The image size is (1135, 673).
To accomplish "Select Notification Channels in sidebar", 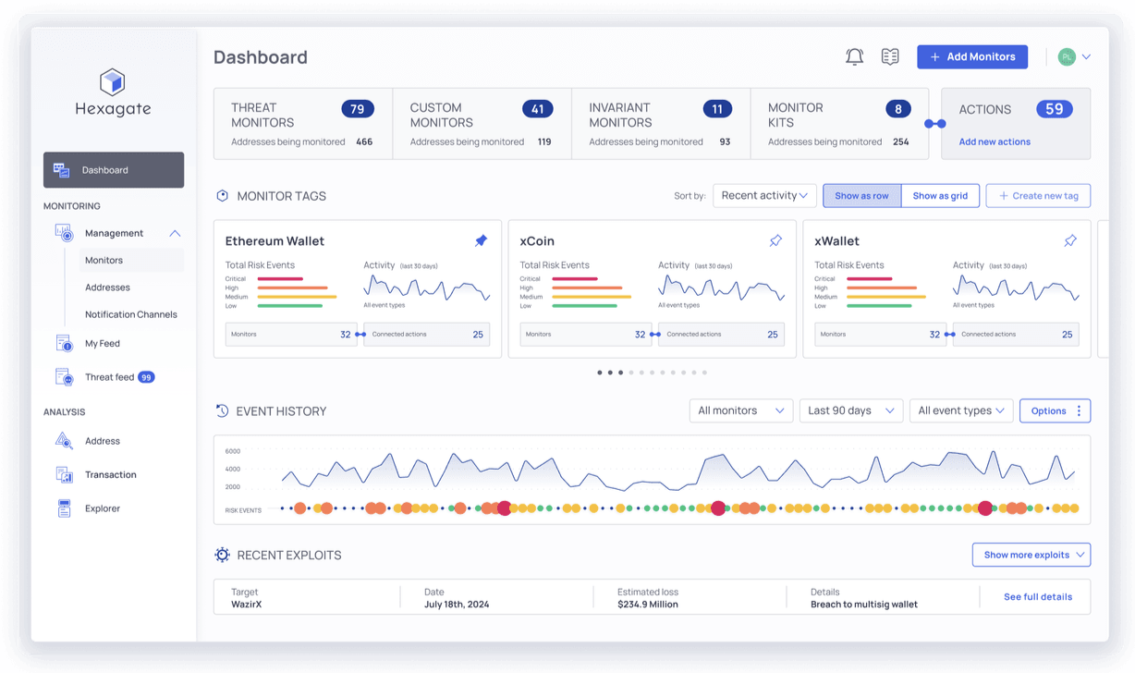I will coord(130,314).
